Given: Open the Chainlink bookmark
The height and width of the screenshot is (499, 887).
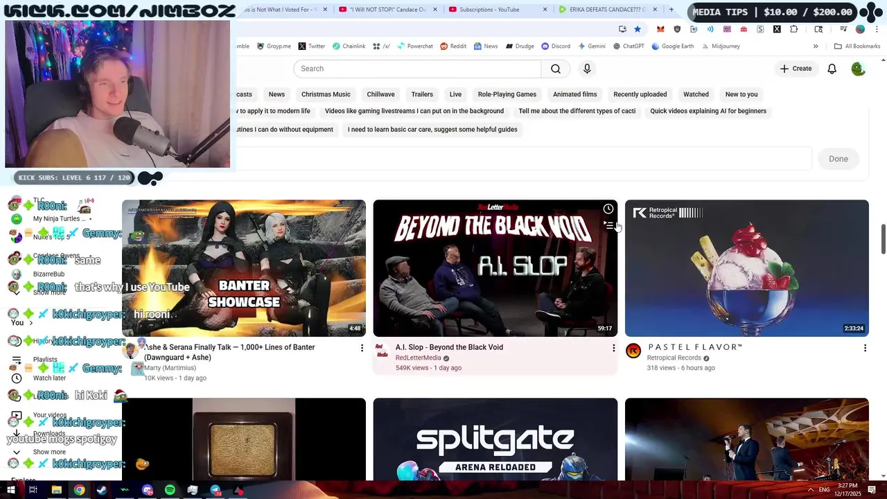Looking at the screenshot, I should click(x=349, y=46).
